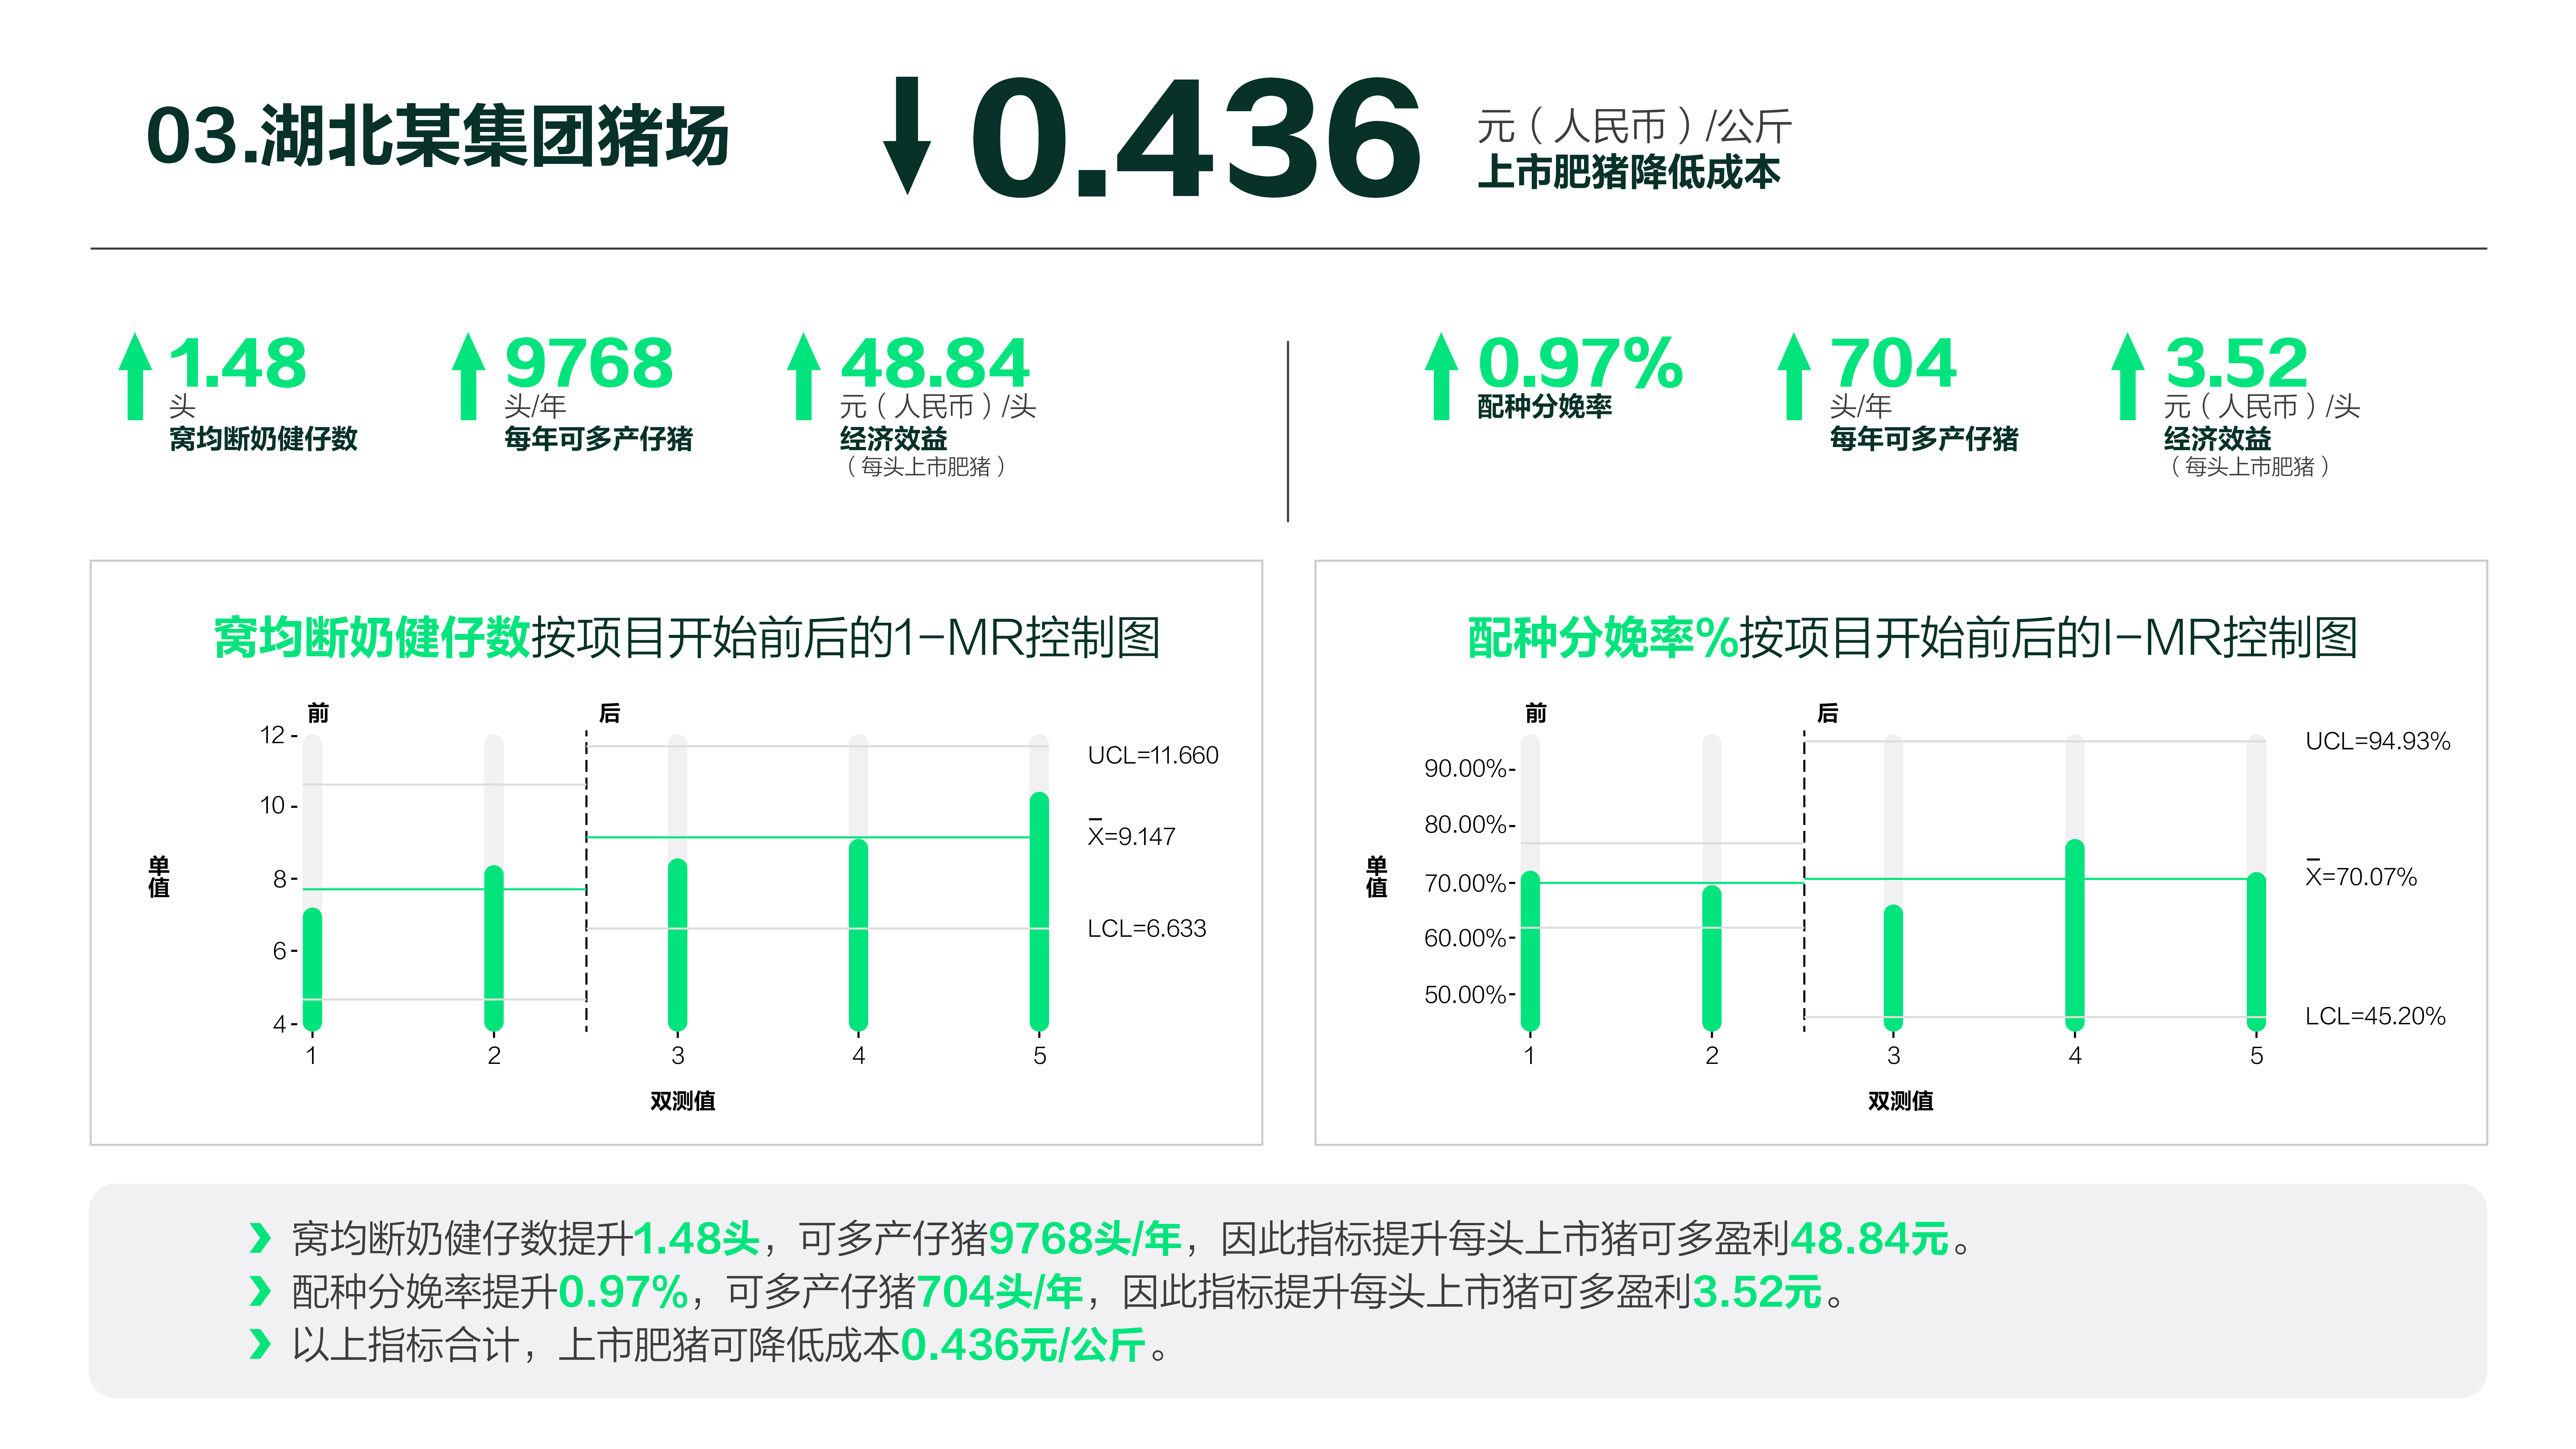Click the chevron bullet before 以上指标合计
Image resolution: width=2576 pixels, height=1449 pixels.
click(260, 1344)
